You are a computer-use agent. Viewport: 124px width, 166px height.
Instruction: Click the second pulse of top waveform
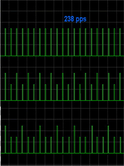tap(11, 42)
